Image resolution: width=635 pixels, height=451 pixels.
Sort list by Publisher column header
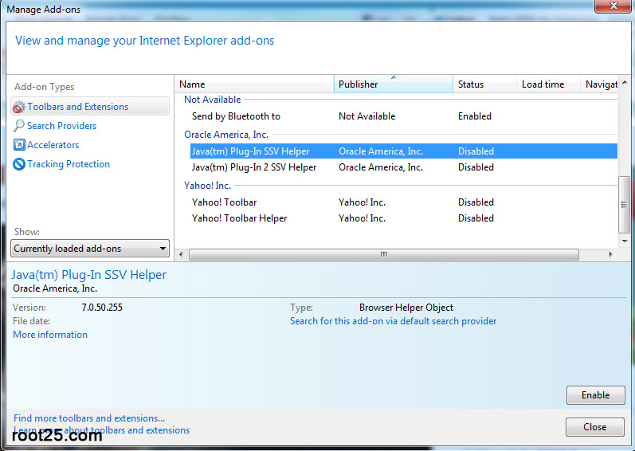[x=394, y=84]
